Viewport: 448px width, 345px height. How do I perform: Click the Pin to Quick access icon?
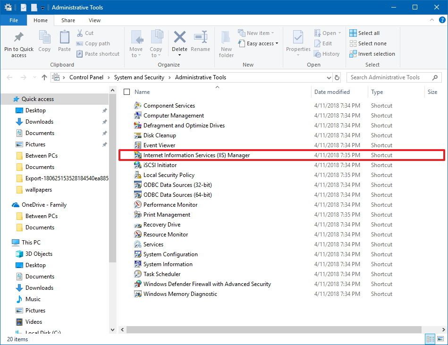click(x=19, y=37)
